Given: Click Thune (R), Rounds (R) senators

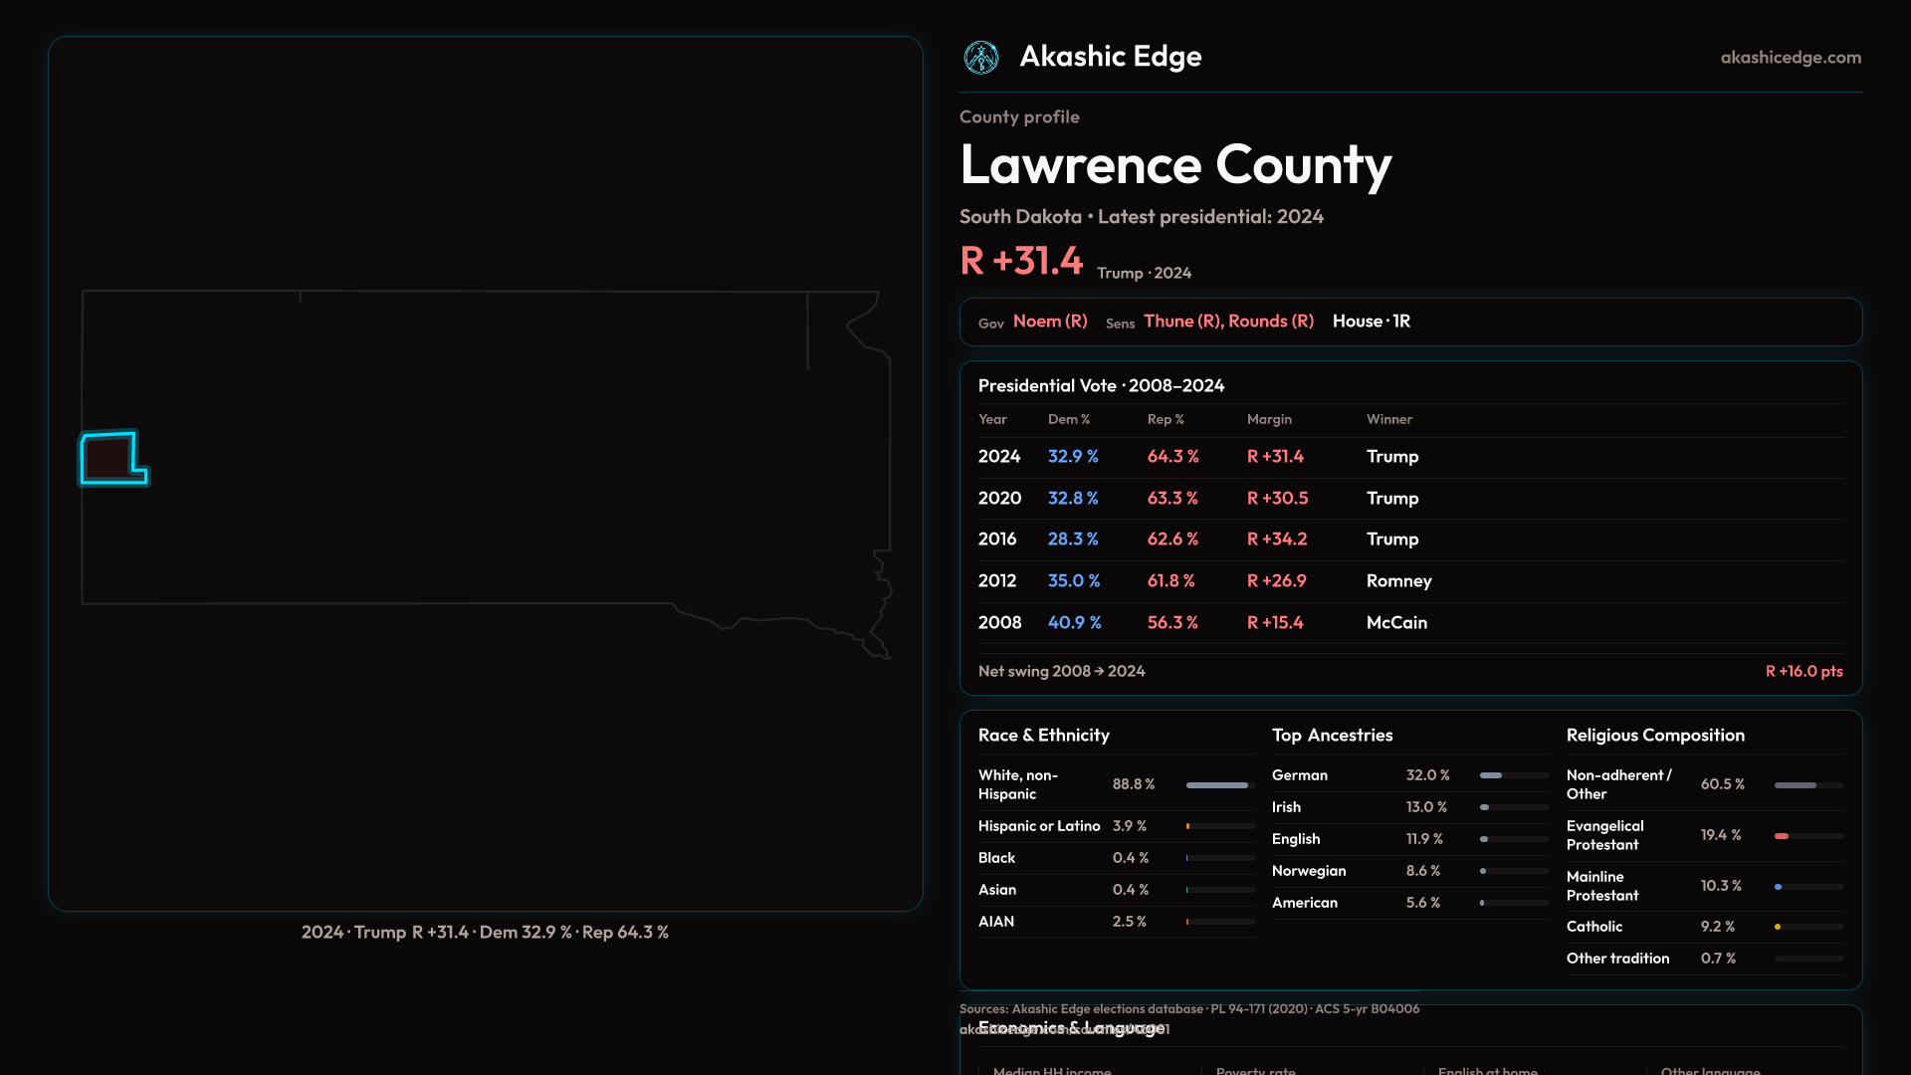Looking at the screenshot, I should (1228, 322).
